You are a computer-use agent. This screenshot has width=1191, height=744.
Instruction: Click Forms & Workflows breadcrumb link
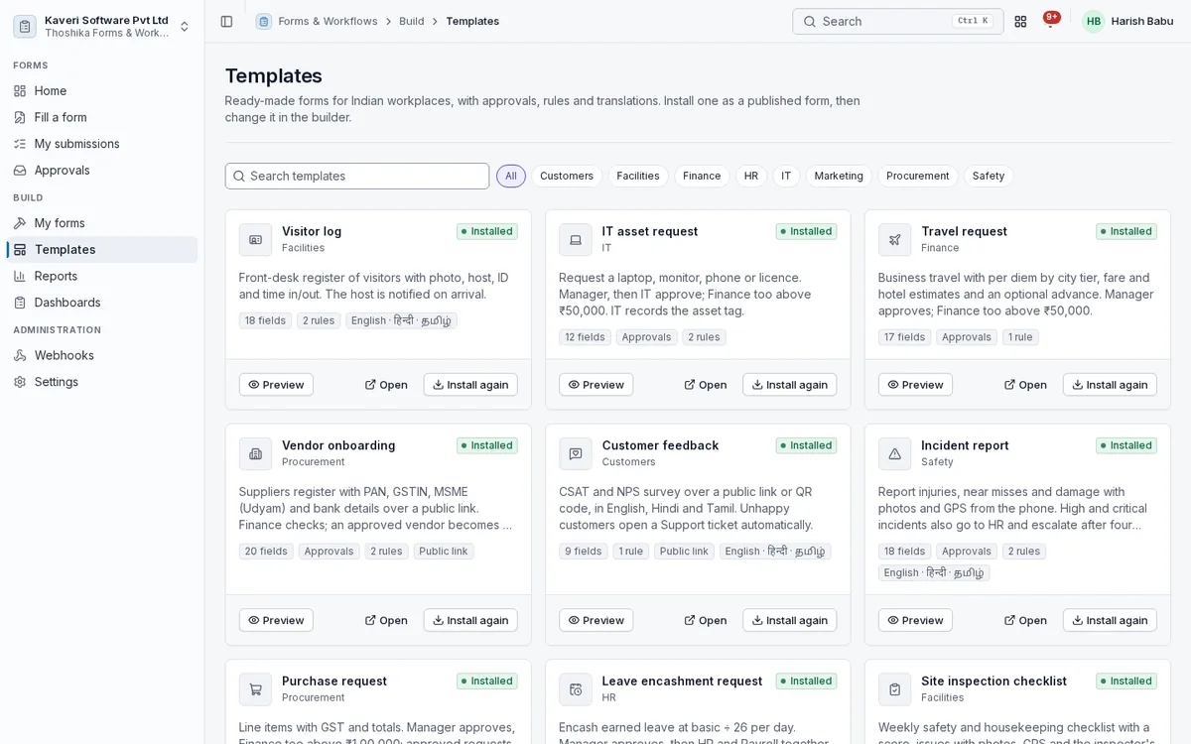(328, 21)
